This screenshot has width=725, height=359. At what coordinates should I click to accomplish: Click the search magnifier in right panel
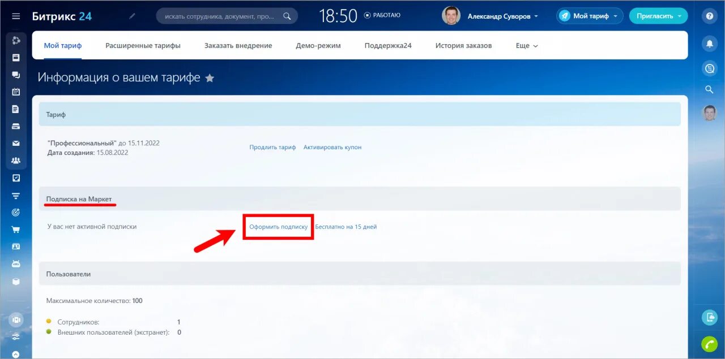tap(709, 89)
